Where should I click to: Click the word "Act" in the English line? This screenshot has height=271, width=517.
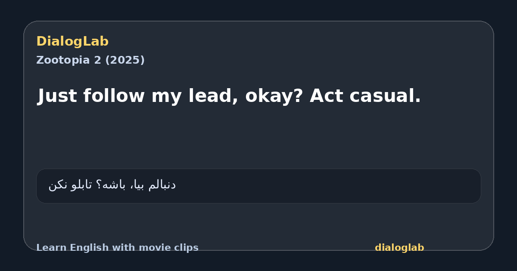326,96
